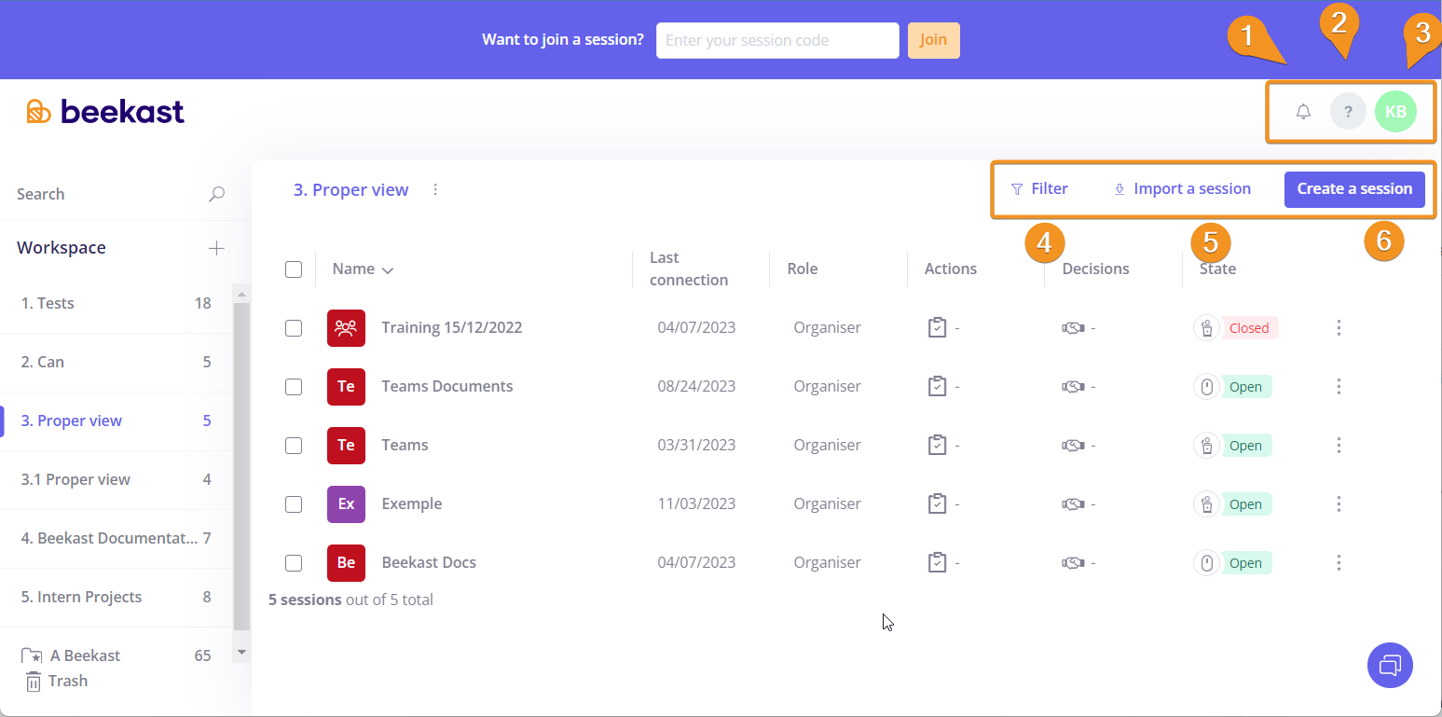This screenshot has height=717, width=1442.
Task: Open the Trash folder
Action: tap(56, 681)
